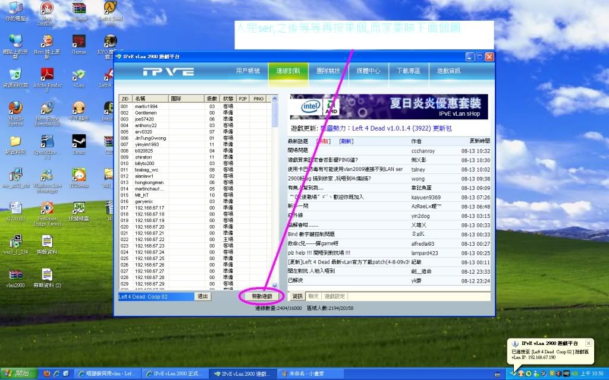Click the player list scroll-down arrow
Screen dimensions: 609x380
point(275,286)
